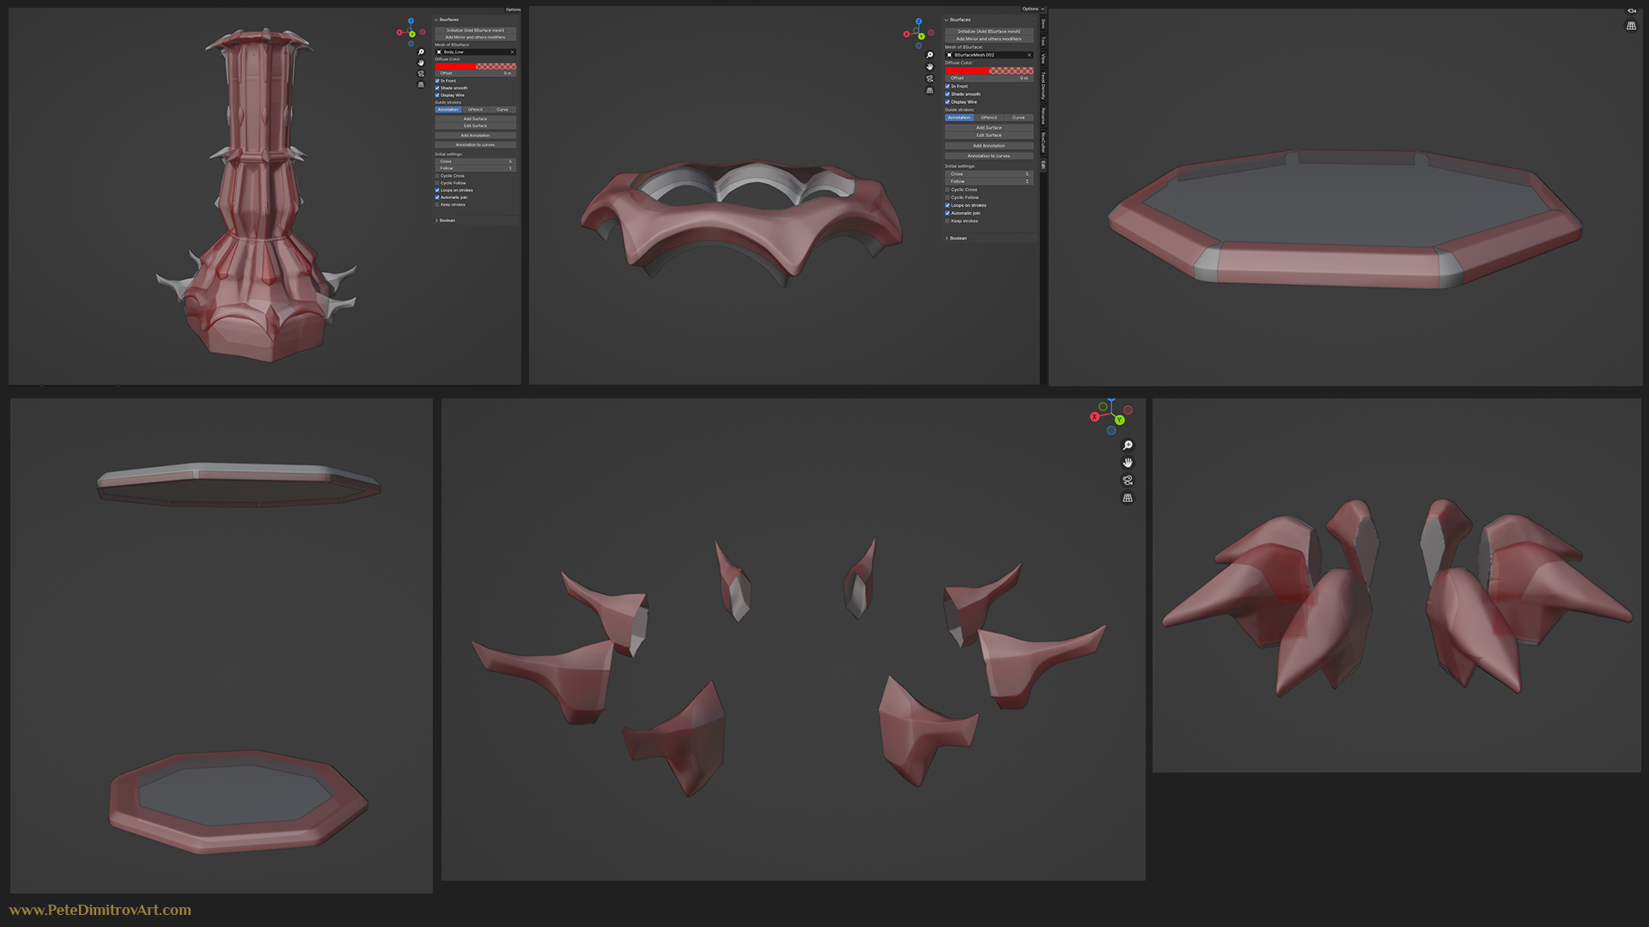Click pan hand icon in crown ring viewport
Viewport: 1649px width, 927px height.
point(929,67)
